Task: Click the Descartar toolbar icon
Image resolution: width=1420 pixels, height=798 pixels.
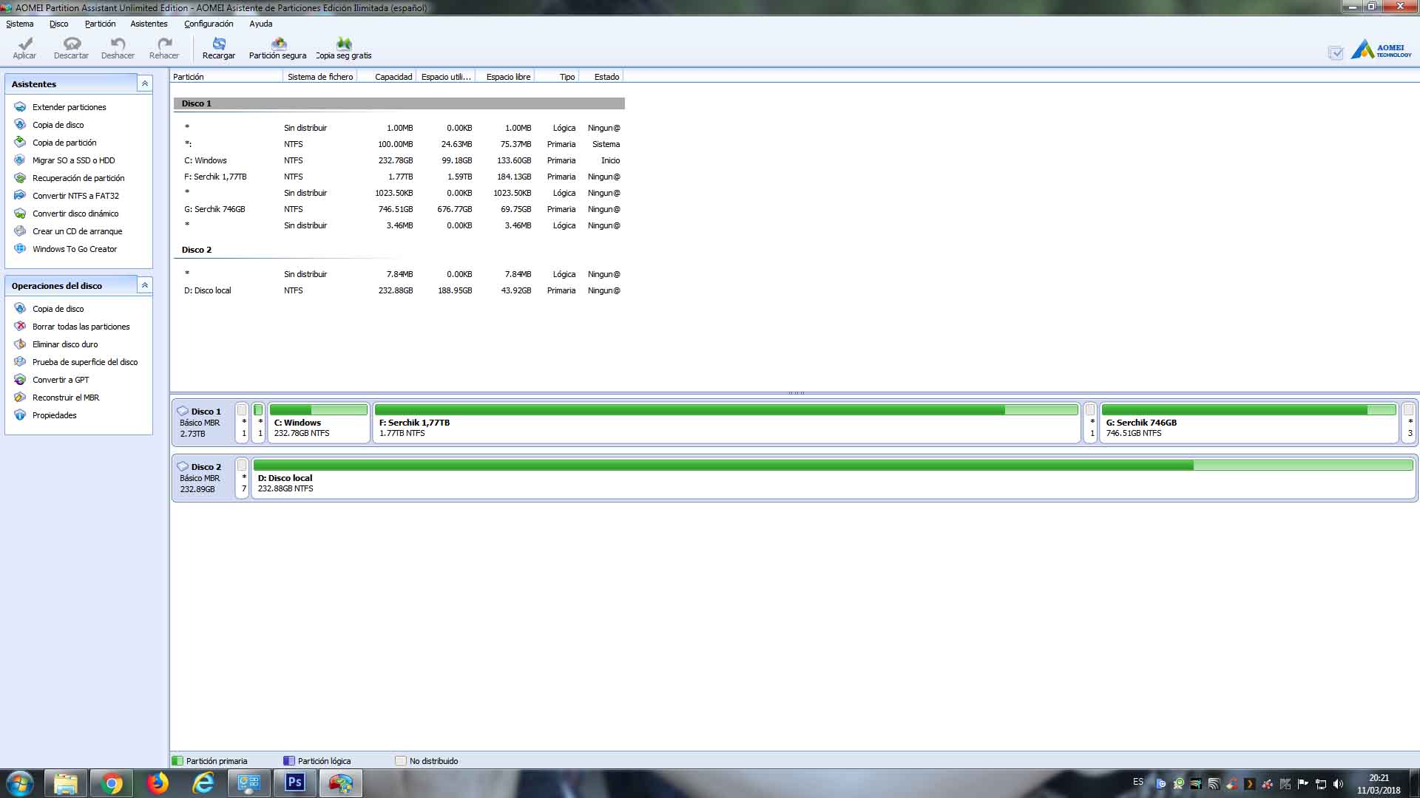Action: tap(72, 44)
